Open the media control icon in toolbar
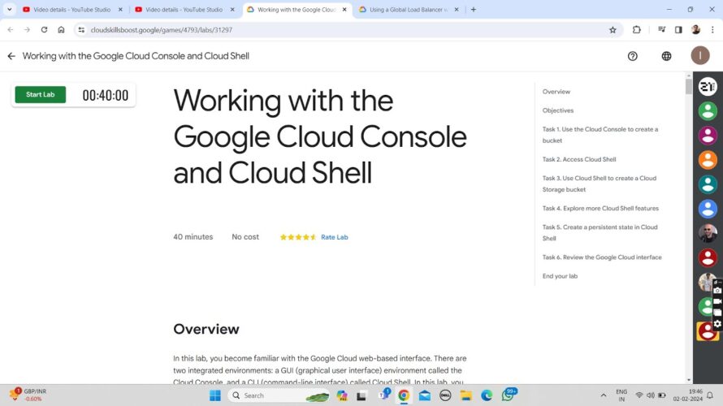723x406 pixels. (x=662, y=30)
